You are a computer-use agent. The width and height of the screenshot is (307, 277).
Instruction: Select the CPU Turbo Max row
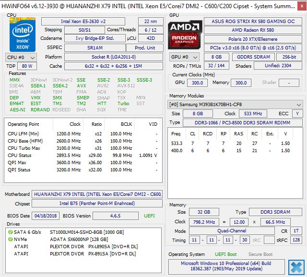83,148
